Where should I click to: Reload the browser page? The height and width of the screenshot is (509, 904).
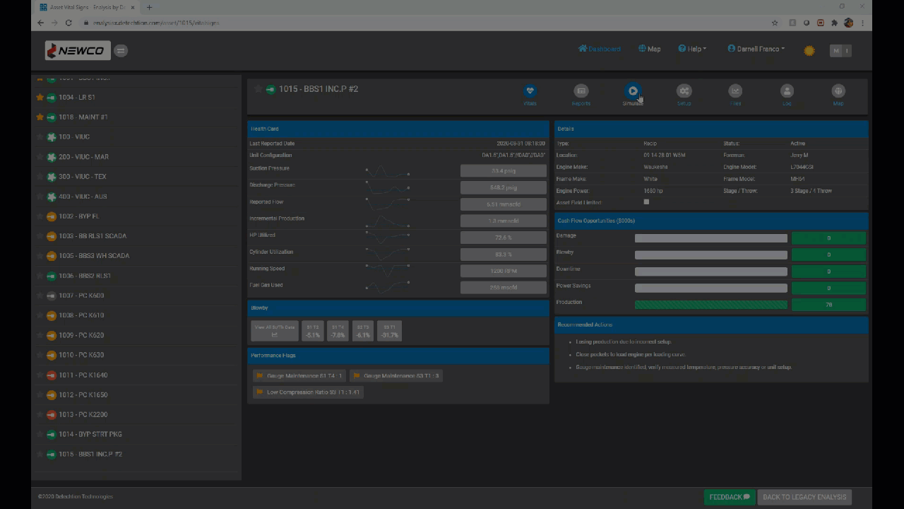coord(69,23)
